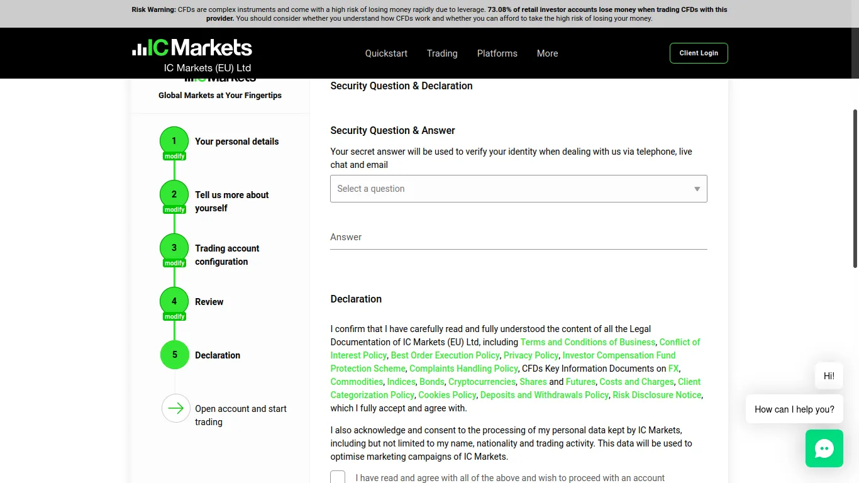Tick the agreement checkbox under the Declaration
859x483 pixels.
click(338, 477)
